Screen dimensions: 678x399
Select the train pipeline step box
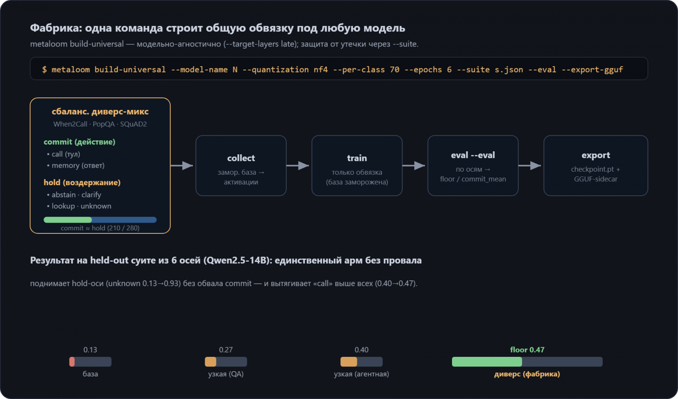tap(357, 166)
